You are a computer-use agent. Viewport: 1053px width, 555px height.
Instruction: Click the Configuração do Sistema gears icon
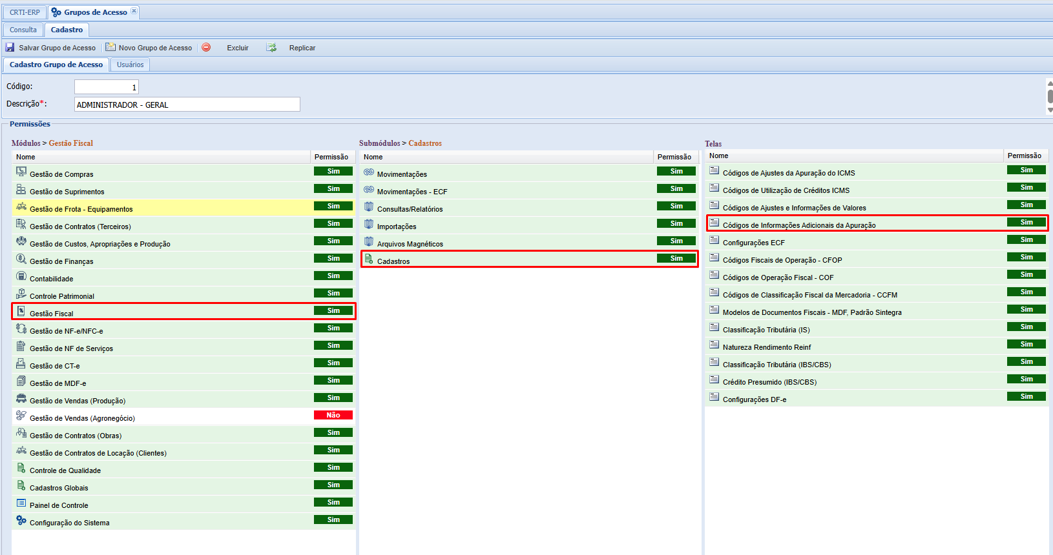coord(21,520)
